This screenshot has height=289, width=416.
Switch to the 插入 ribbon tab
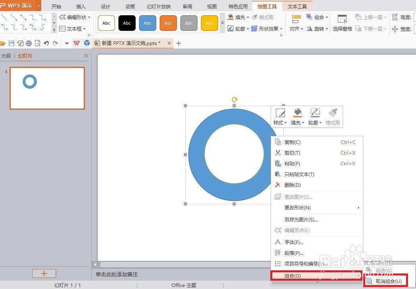pyautogui.click(x=81, y=6)
